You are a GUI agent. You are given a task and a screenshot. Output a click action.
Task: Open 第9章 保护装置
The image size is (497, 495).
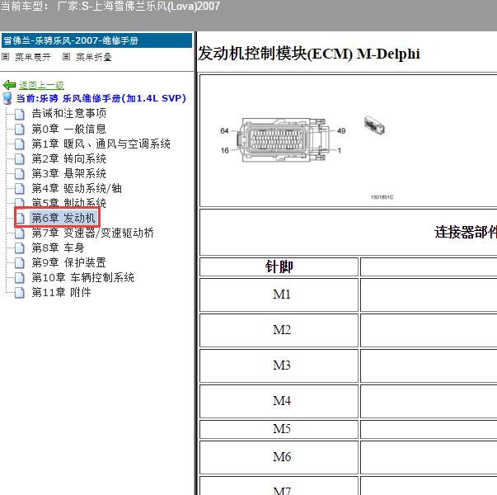point(68,262)
